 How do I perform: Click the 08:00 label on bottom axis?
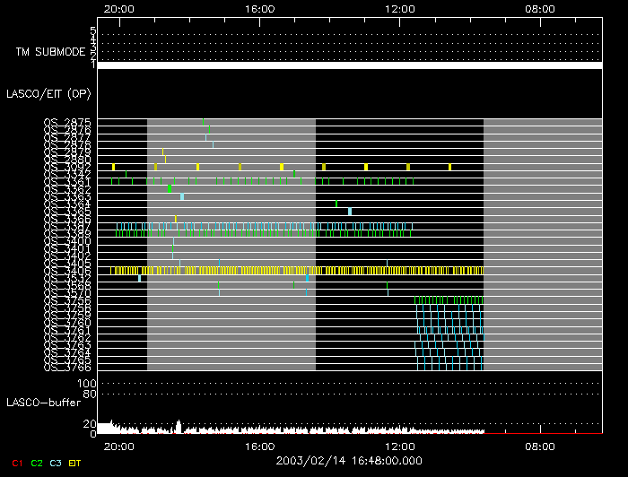coord(538,445)
